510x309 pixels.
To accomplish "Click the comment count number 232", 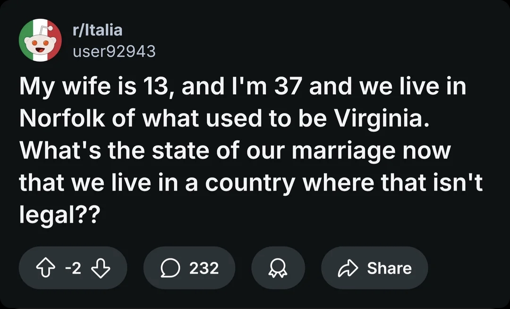I will point(204,268).
